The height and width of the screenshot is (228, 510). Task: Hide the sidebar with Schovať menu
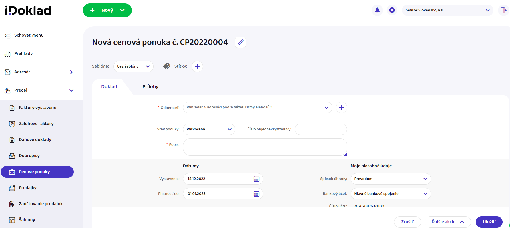pyautogui.click(x=29, y=35)
